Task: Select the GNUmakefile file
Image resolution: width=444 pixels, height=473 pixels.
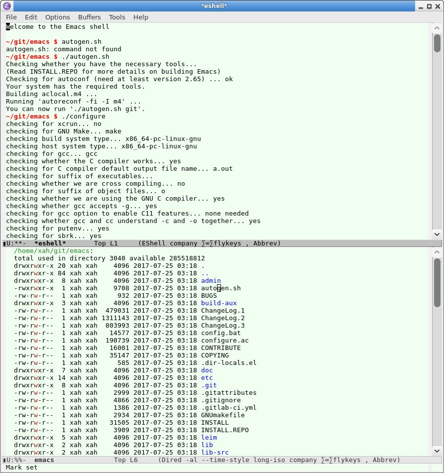Action: 223,415
